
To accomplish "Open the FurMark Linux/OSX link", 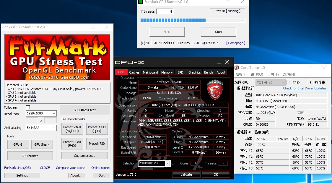I will click(x=18, y=168).
